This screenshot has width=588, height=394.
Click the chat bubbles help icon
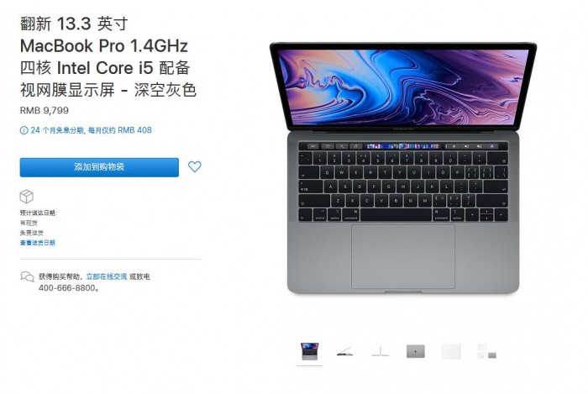pyautogui.click(x=27, y=276)
